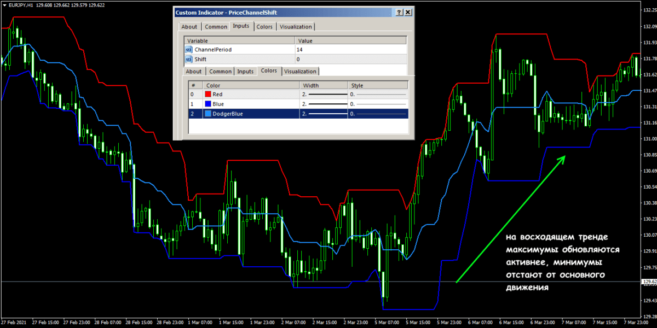This screenshot has width=657, height=328.
Task: Open the top-row About tab
Action: click(x=189, y=27)
